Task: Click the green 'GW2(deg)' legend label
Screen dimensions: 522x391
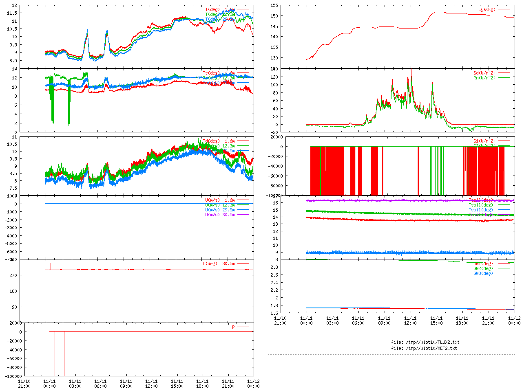Action: (483, 268)
